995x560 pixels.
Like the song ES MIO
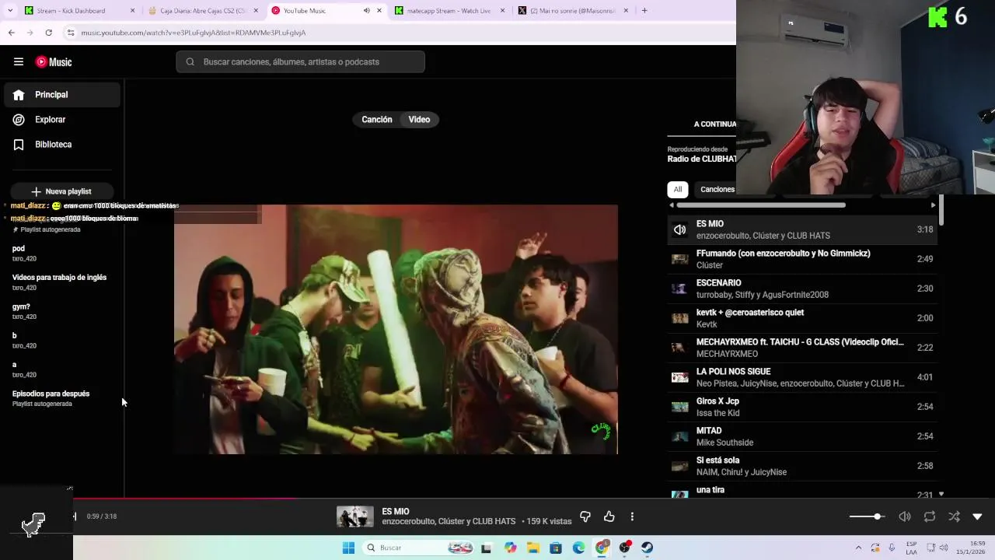(609, 516)
